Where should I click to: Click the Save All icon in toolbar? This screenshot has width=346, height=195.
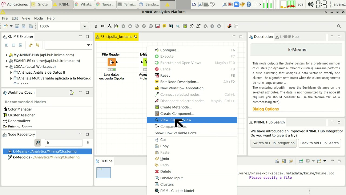31,26
